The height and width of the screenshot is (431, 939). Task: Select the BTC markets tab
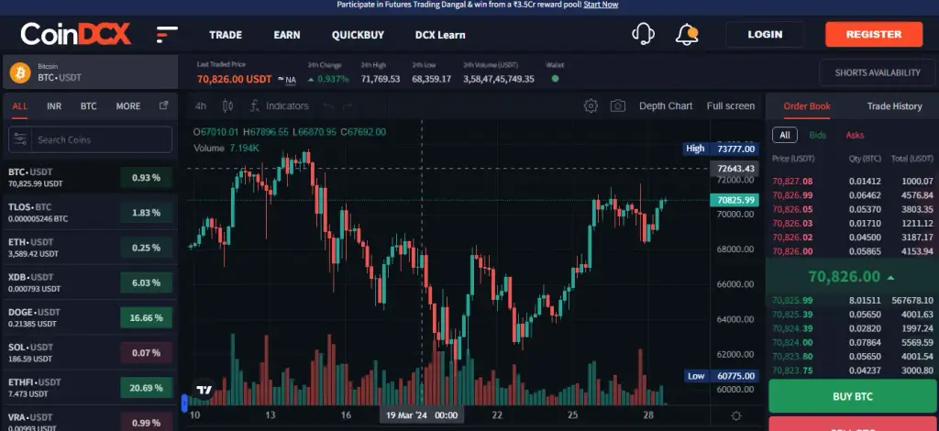tap(89, 106)
